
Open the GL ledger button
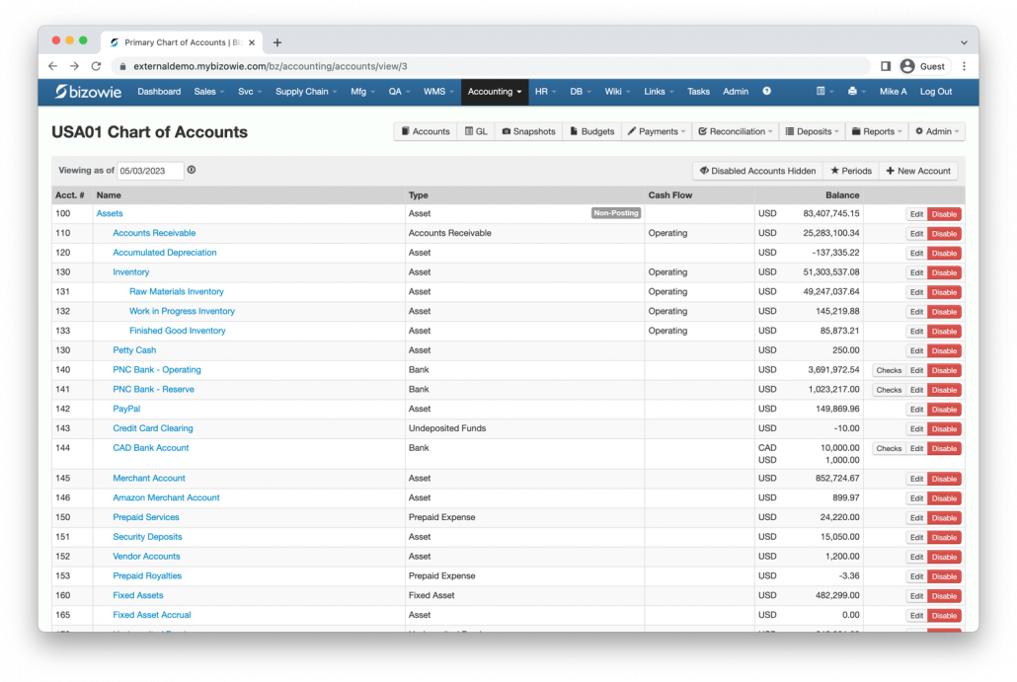click(x=476, y=131)
